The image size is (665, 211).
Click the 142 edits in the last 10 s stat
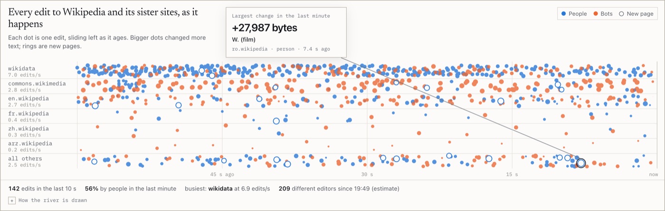point(43,189)
